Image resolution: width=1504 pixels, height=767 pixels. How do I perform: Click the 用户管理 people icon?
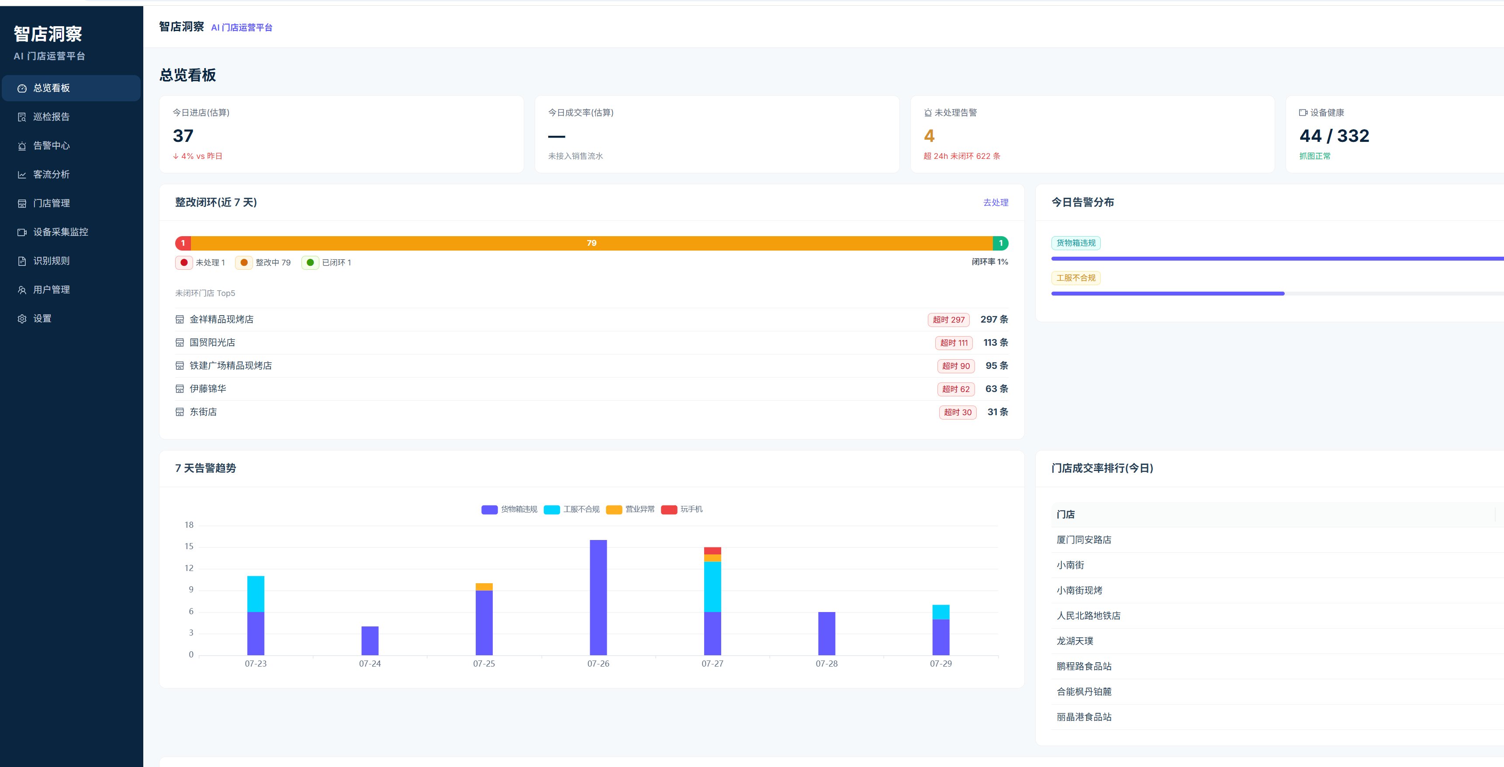point(22,290)
